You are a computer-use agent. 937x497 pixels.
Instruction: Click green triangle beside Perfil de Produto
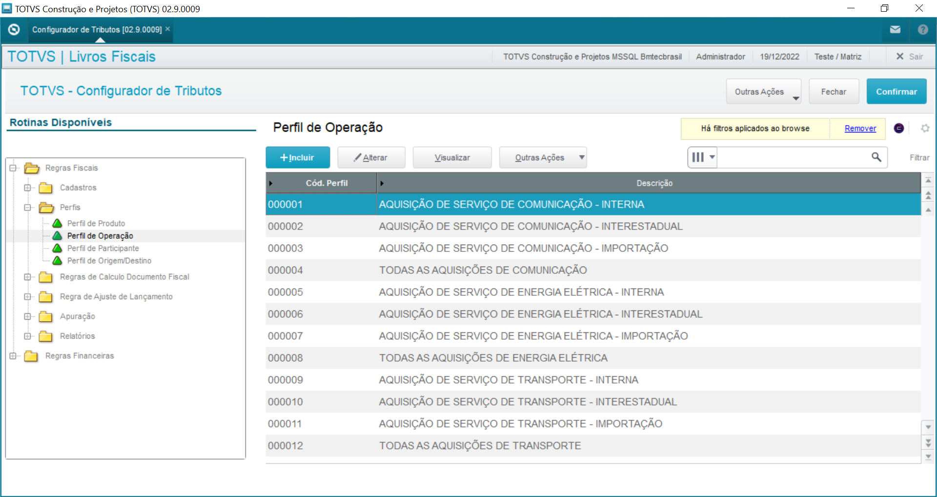[x=57, y=223]
